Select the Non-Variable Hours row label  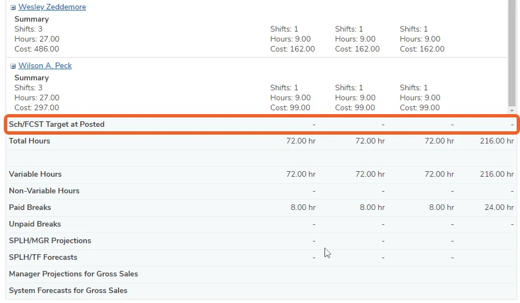tap(44, 191)
